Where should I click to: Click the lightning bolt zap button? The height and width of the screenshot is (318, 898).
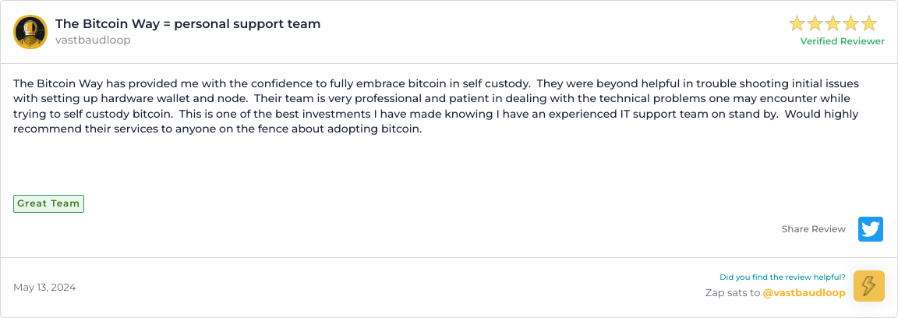(x=869, y=286)
